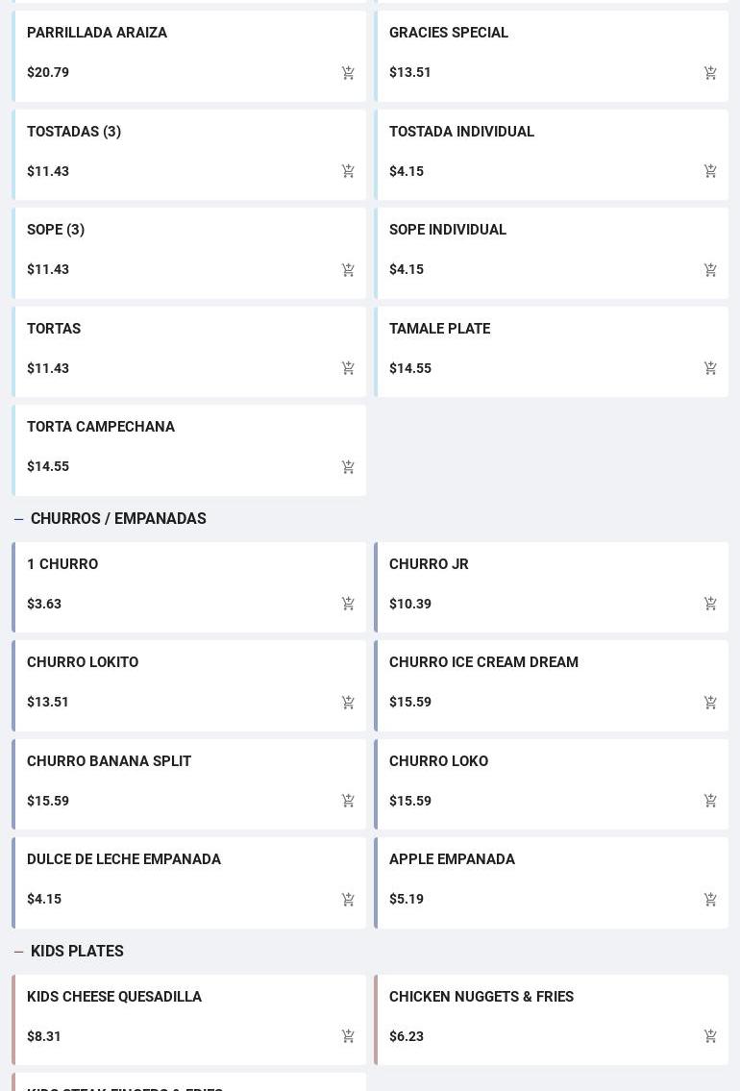Screen dimensions: 740x1091
Task: Click cart icon for Chicken Nuggets & Fries
Action: pos(710,1036)
